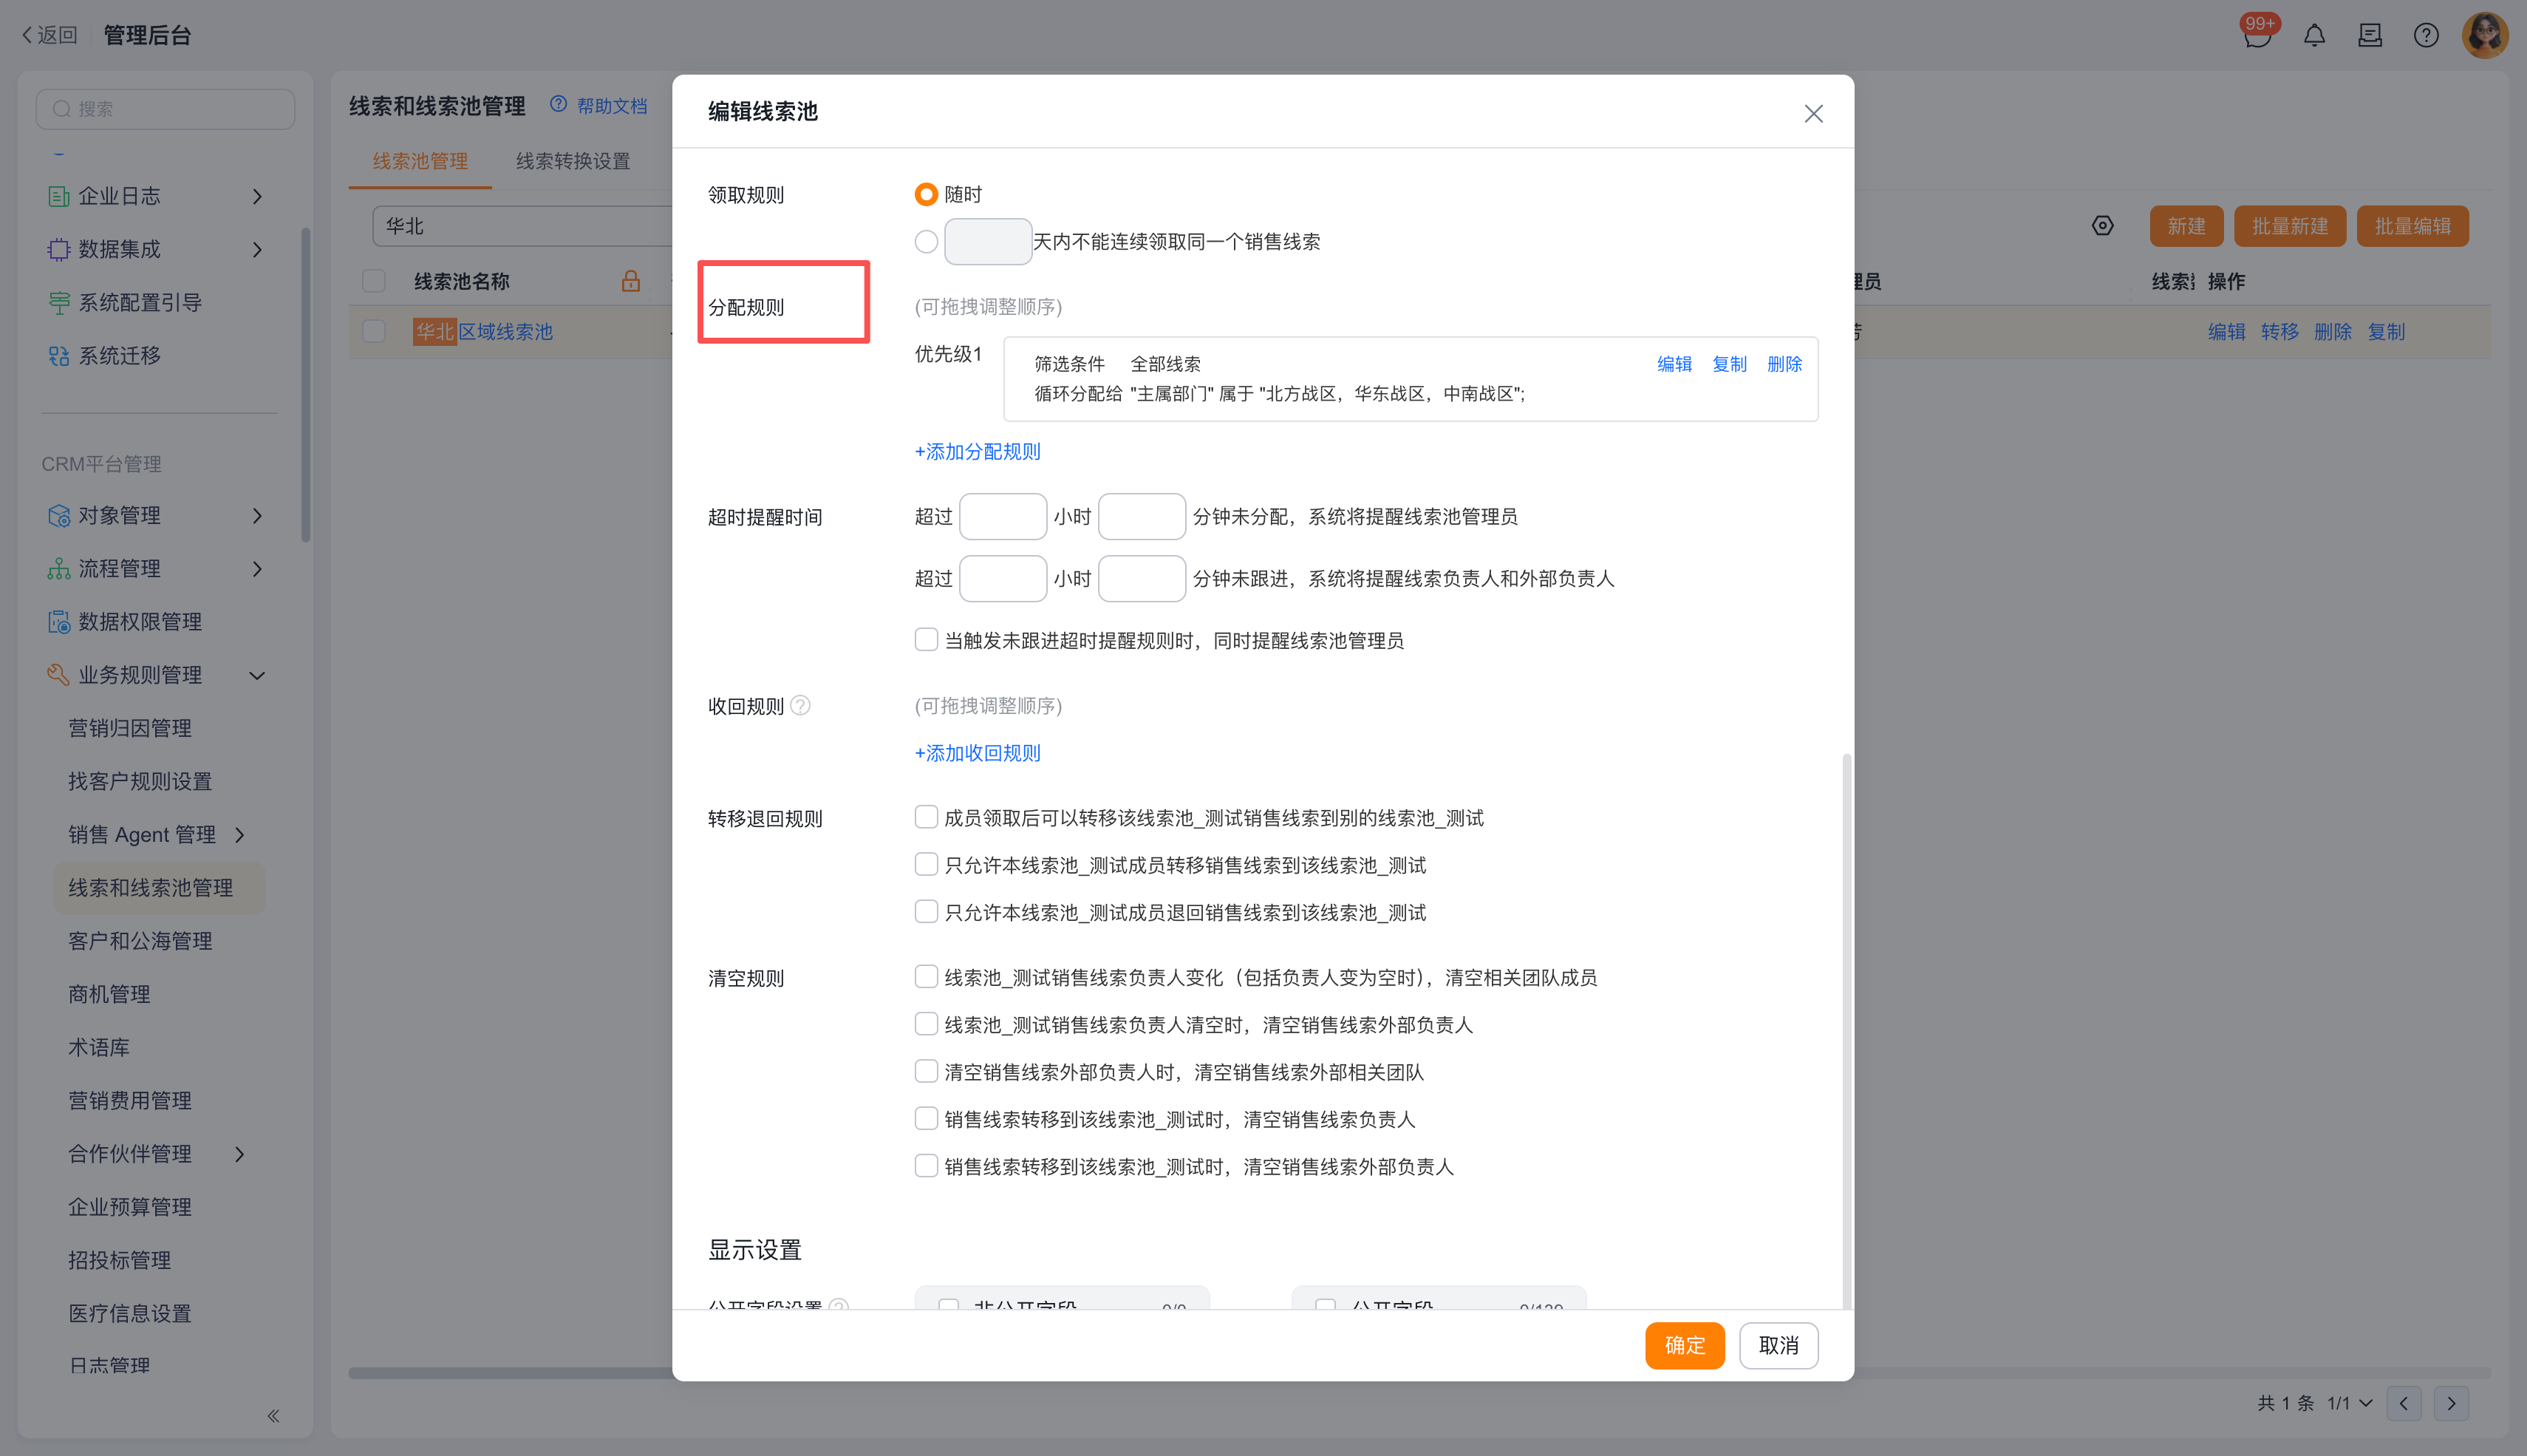Click the background table's horizontal scrollbar
This screenshot has height=1456, width=2527.
click(x=1419, y=1373)
